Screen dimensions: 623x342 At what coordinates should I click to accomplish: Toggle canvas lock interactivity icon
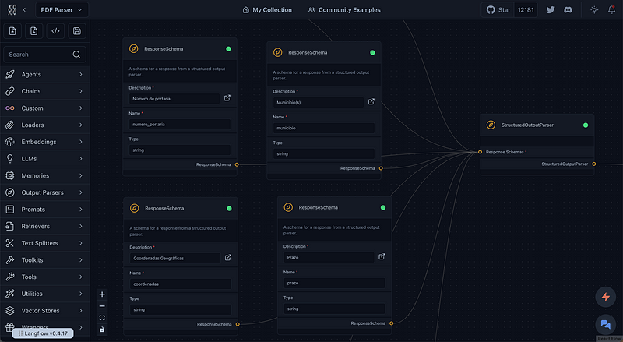[x=102, y=330]
